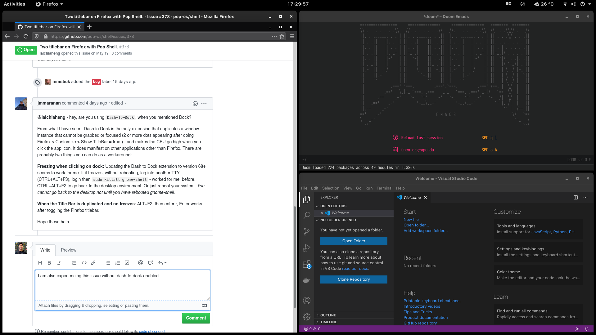Toggle bold text in comment toolbar

pyautogui.click(x=49, y=263)
